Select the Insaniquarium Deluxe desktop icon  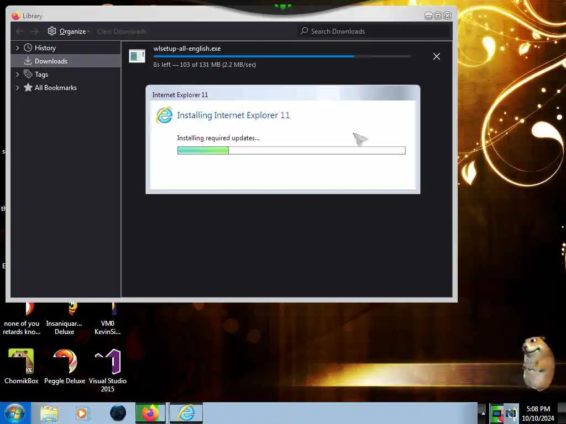(64, 319)
